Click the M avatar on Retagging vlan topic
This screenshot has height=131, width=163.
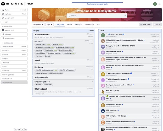tap(103, 47)
